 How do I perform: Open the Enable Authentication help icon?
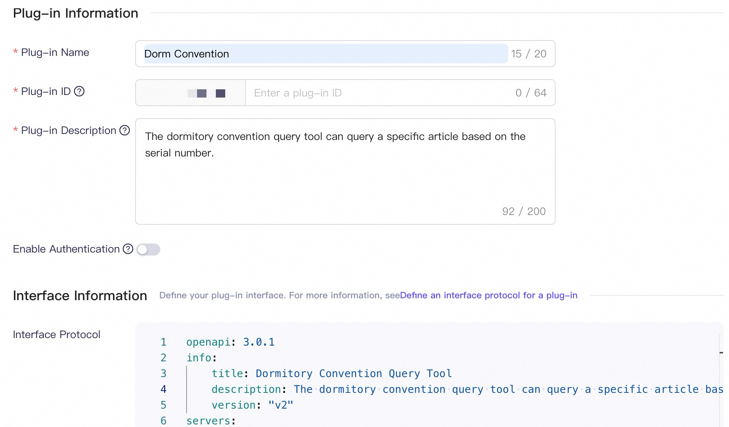click(x=128, y=249)
